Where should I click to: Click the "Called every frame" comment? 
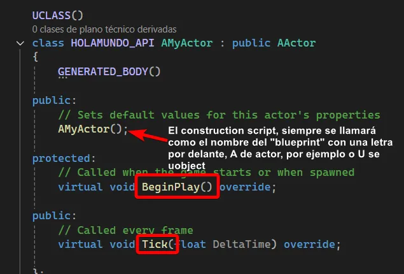126,230
